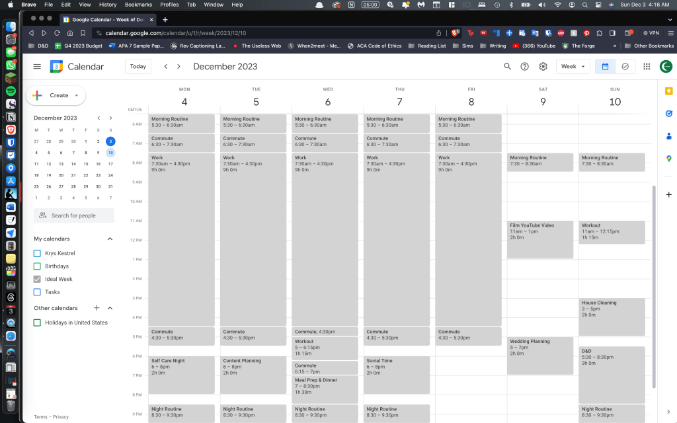Open the History menu in the menu bar
Image resolution: width=677 pixels, height=423 pixels.
tap(107, 5)
